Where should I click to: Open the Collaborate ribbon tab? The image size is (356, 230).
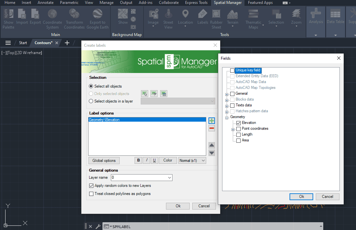(169, 3)
